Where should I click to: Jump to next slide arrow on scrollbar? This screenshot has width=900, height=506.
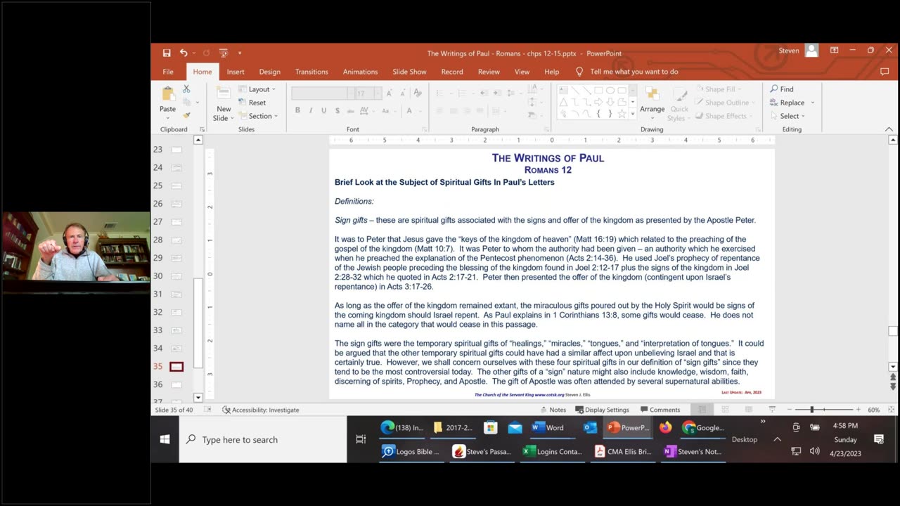(893, 387)
